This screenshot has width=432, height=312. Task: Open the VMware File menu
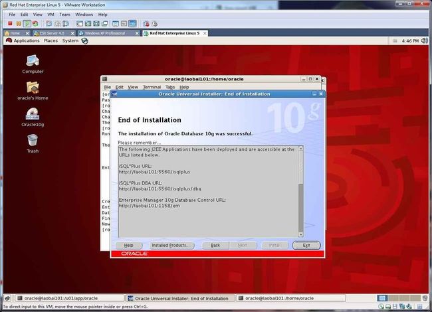[12, 15]
